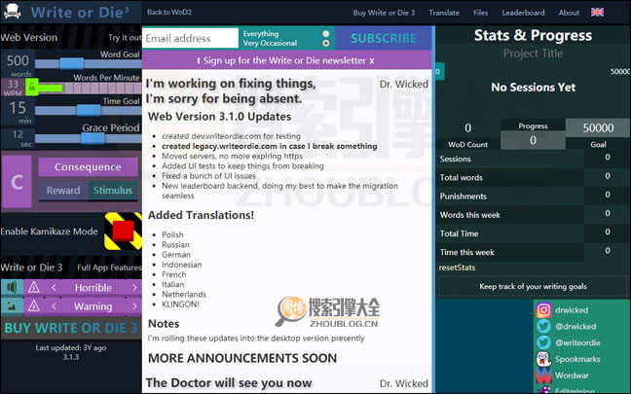The height and width of the screenshot is (394, 631).
Task: Click the Word Goal slider handle
Action: 72,63
